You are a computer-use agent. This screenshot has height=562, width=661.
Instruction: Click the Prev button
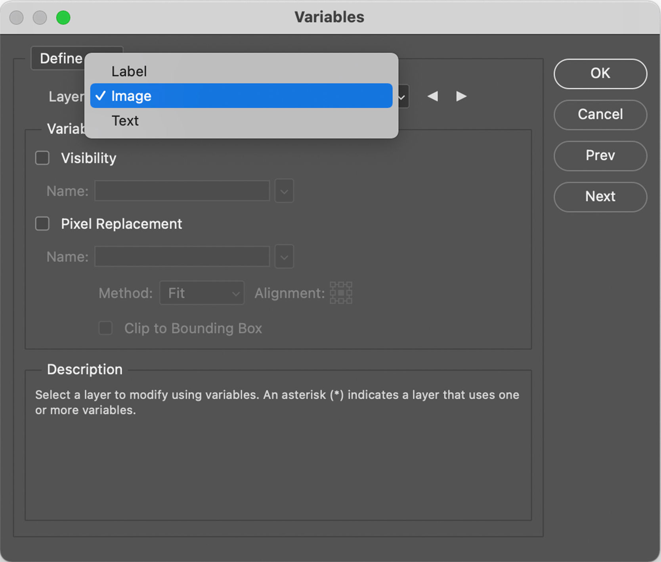coord(600,156)
